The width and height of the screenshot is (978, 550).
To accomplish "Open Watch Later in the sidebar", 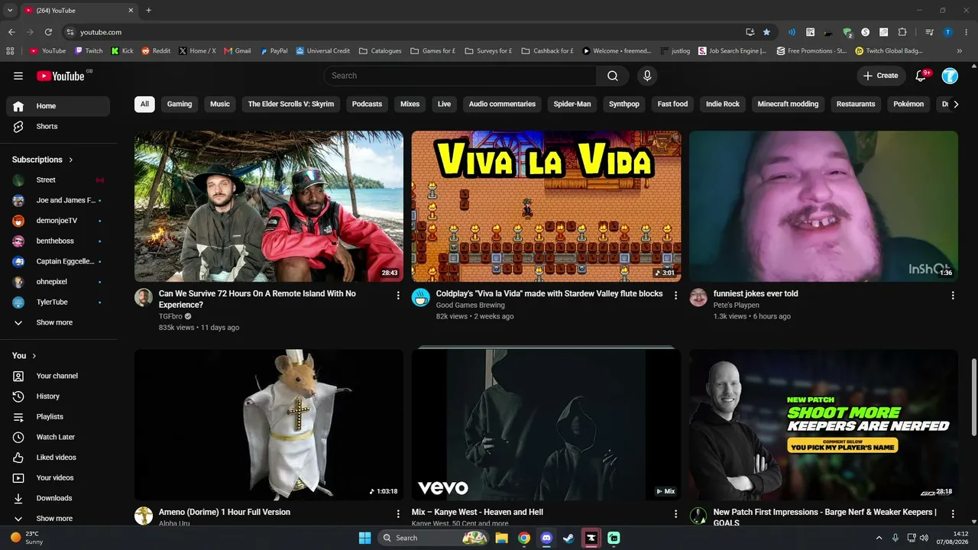I will [x=58, y=437].
